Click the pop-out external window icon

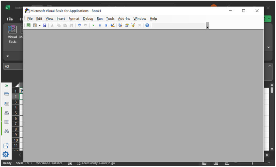(6, 146)
